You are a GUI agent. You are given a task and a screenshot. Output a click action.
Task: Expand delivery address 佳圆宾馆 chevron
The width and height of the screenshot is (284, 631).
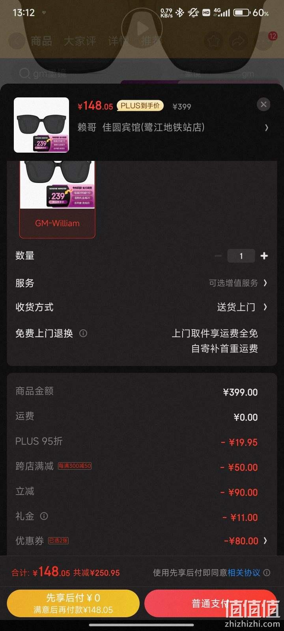click(x=267, y=127)
